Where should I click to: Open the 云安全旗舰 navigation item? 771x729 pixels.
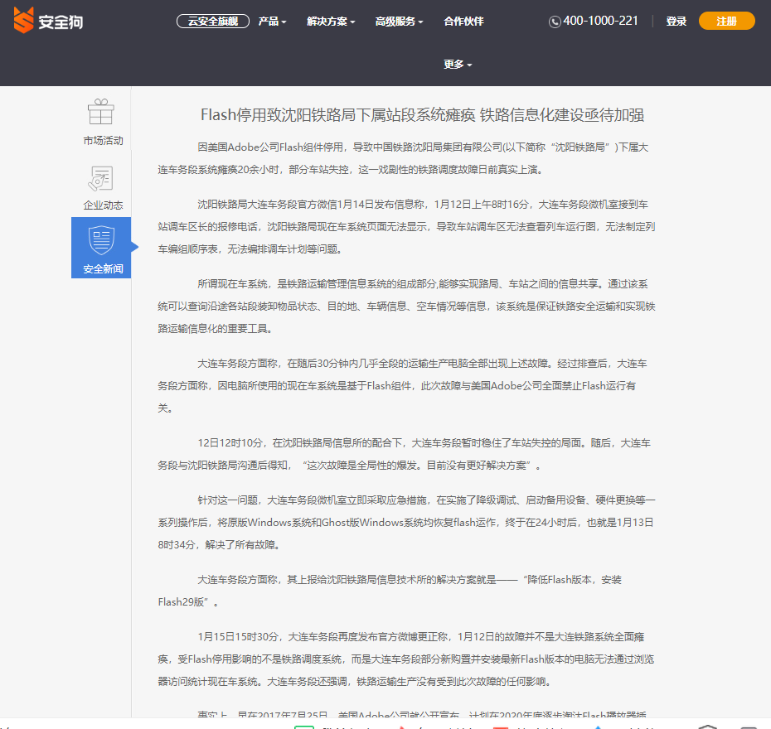(213, 21)
